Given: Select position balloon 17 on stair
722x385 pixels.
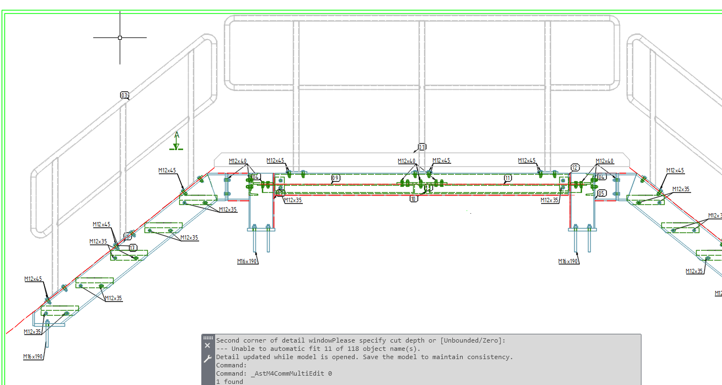Looking at the screenshot, I should [132, 248].
